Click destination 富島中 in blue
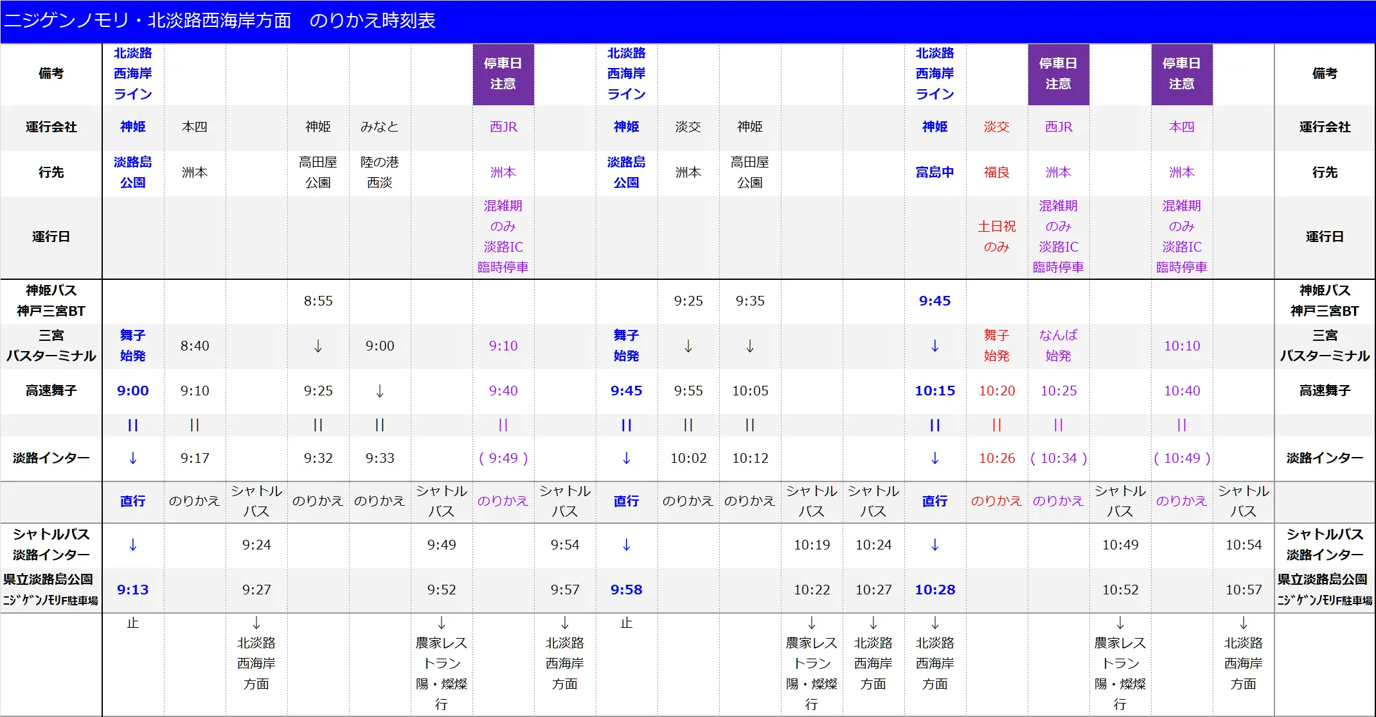The height and width of the screenshot is (717, 1376). (934, 172)
